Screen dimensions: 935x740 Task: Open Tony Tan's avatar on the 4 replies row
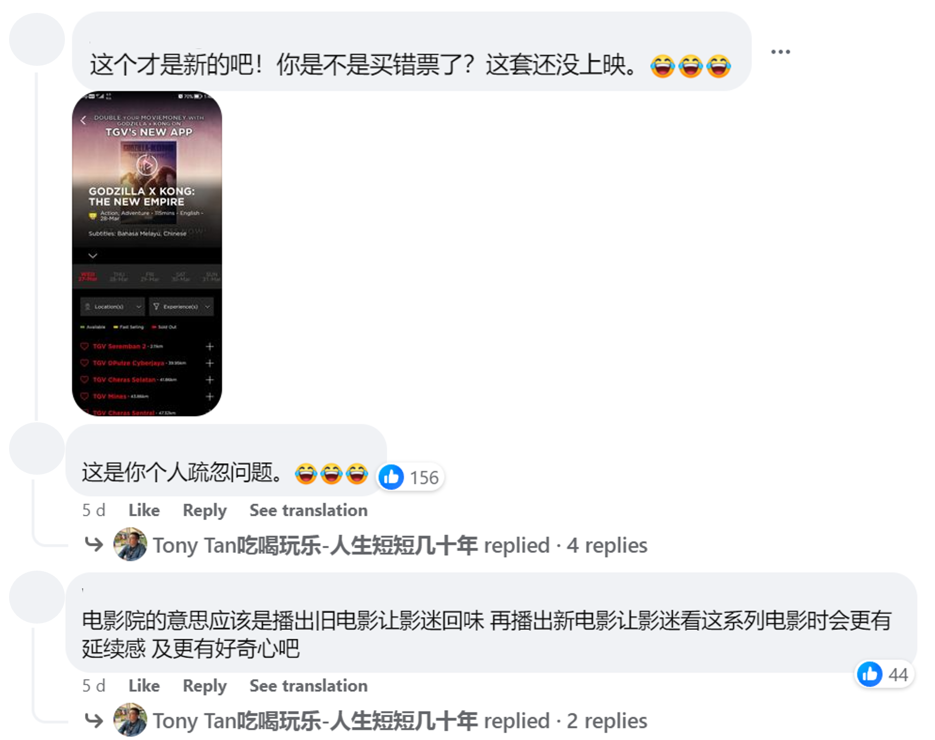click(130, 544)
